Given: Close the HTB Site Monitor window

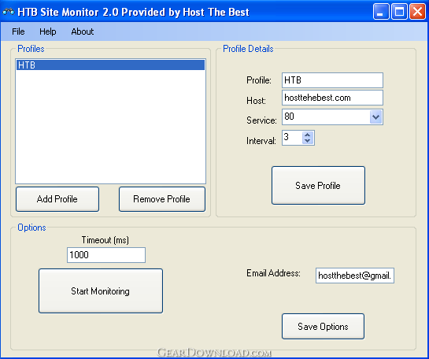Looking at the screenshot, I should coord(417,12).
